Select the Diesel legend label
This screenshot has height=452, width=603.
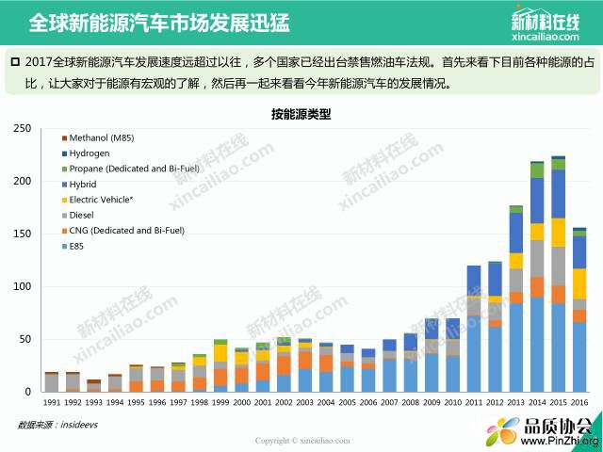click(x=82, y=216)
